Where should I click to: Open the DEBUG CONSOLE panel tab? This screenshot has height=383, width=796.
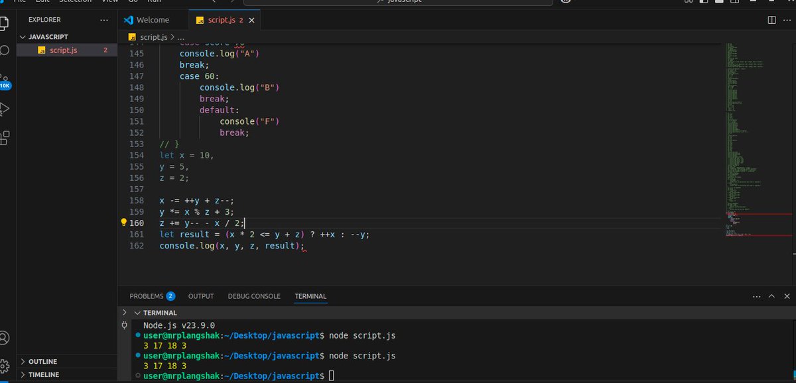[x=254, y=296]
